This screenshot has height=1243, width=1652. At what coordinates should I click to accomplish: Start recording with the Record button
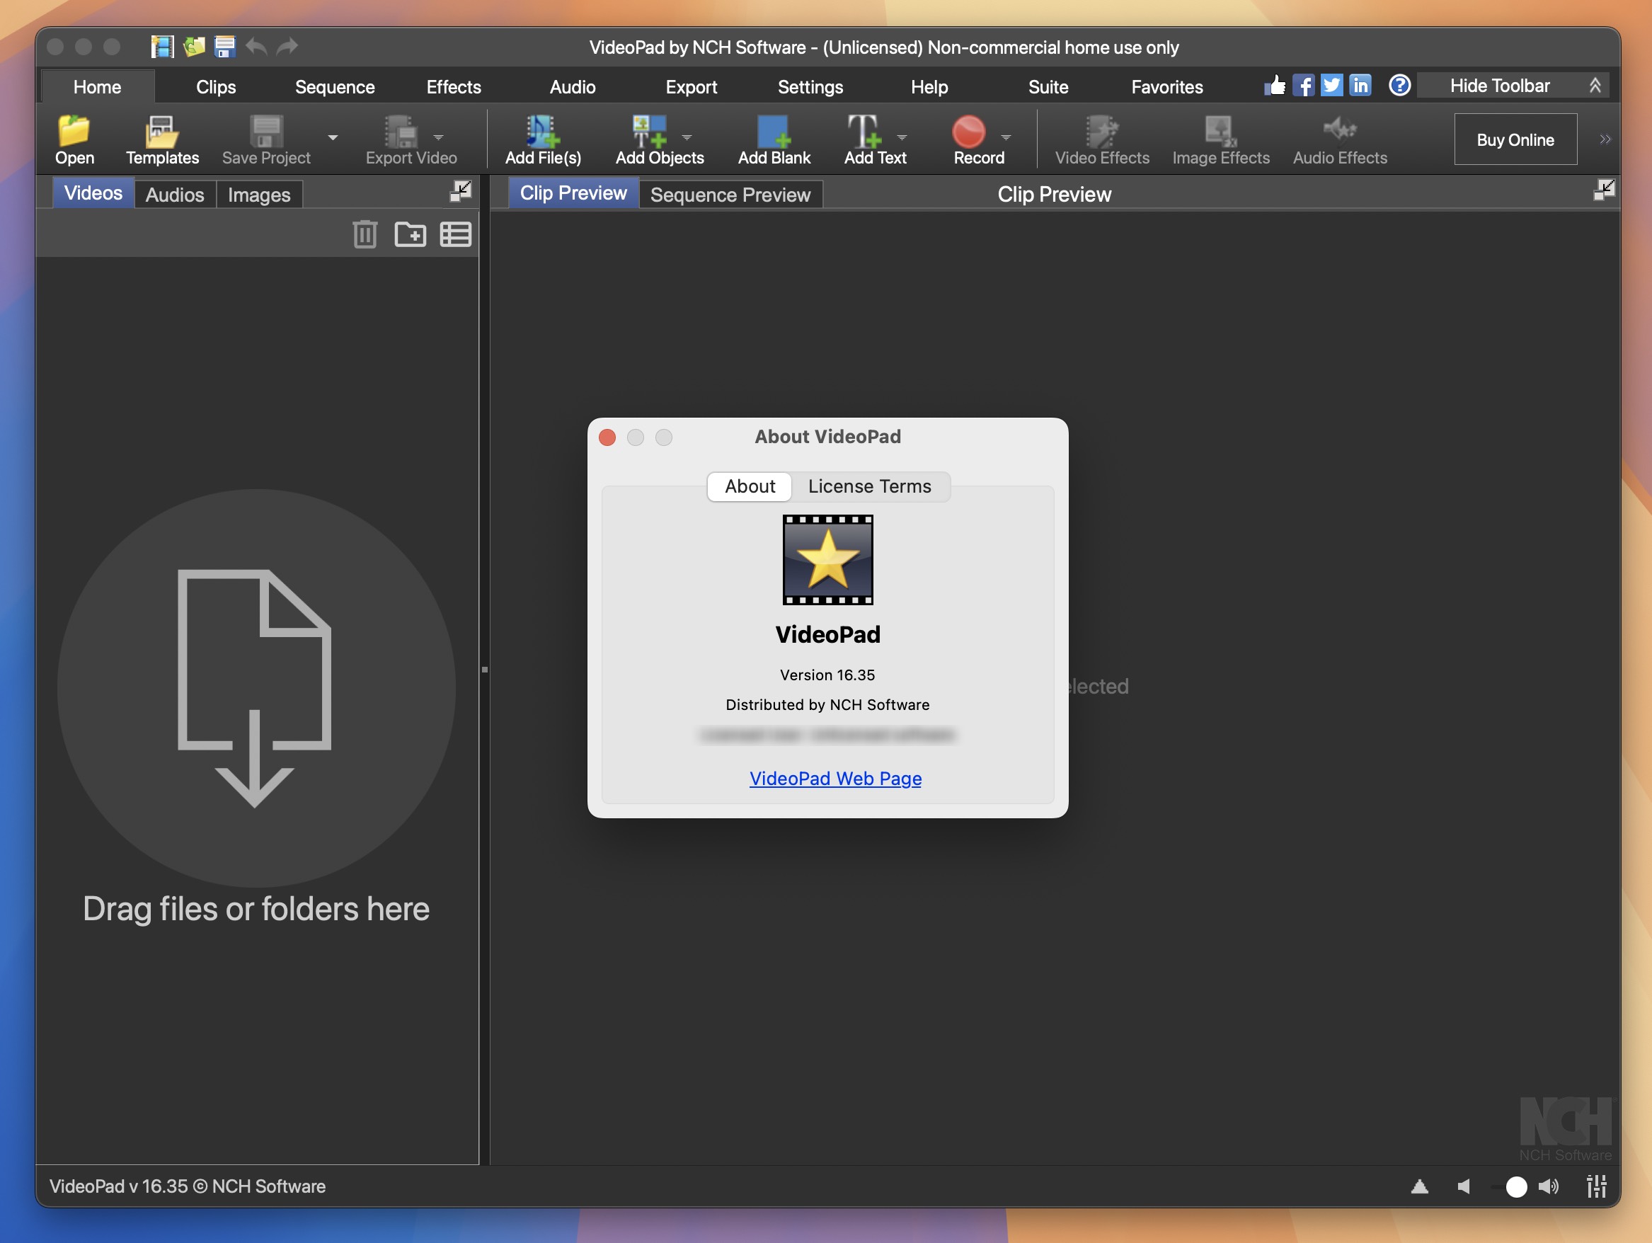coord(977,139)
